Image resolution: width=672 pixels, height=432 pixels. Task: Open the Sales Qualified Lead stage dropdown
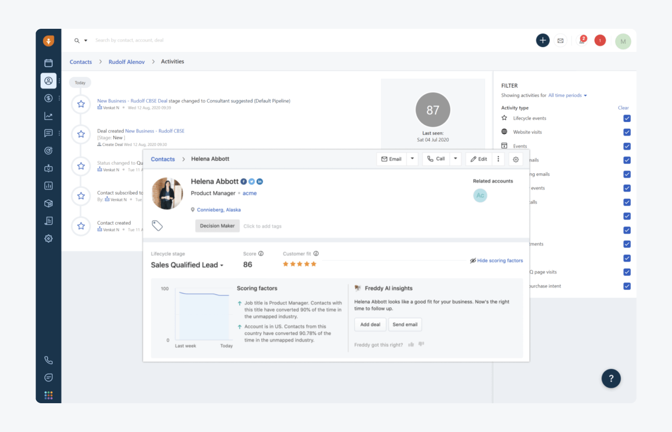click(x=221, y=265)
